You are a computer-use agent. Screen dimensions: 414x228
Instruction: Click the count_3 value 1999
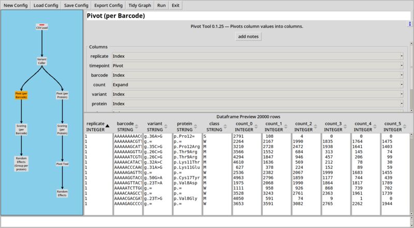tap(328, 172)
